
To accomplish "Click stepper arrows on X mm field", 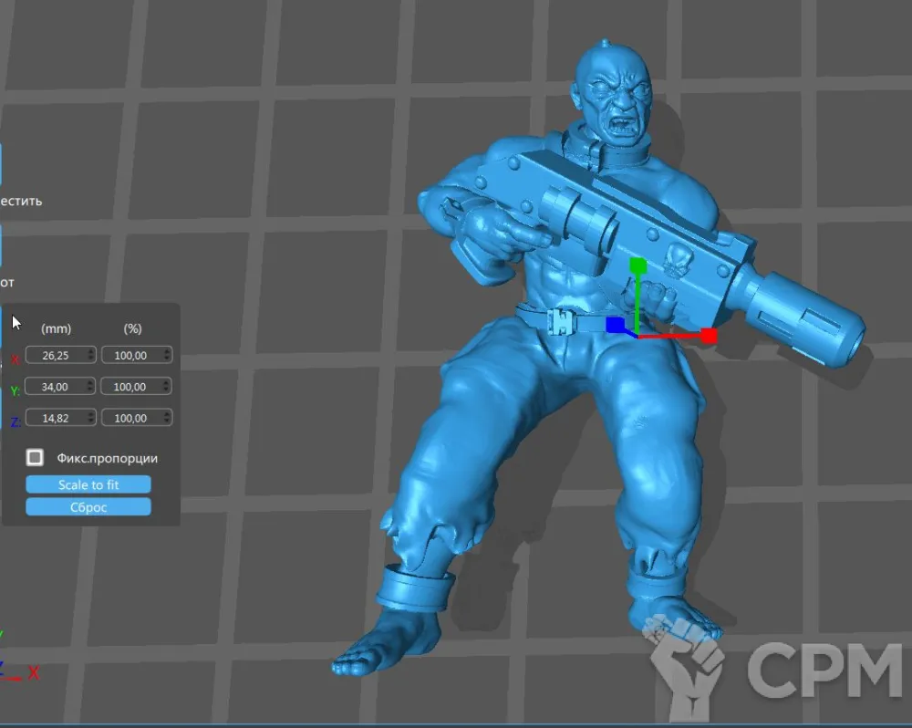I will pos(89,356).
